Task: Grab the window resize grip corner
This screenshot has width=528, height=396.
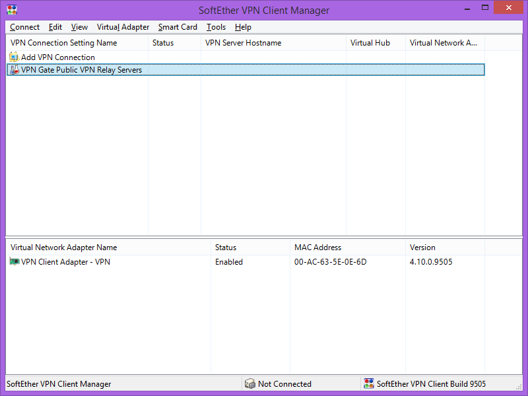Action: click(x=519, y=387)
